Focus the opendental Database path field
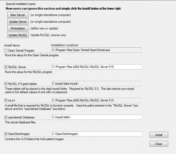 coord(96,117)
